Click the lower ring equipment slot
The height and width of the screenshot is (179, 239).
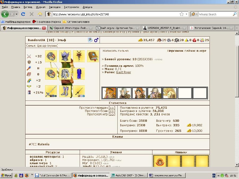51,74
